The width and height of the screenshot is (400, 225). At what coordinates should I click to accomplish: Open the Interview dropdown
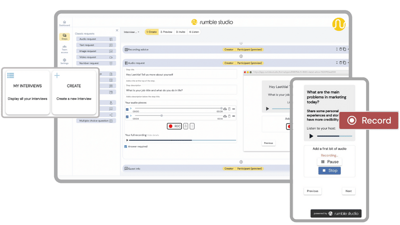pyautogui.click(x=131, y=32)
